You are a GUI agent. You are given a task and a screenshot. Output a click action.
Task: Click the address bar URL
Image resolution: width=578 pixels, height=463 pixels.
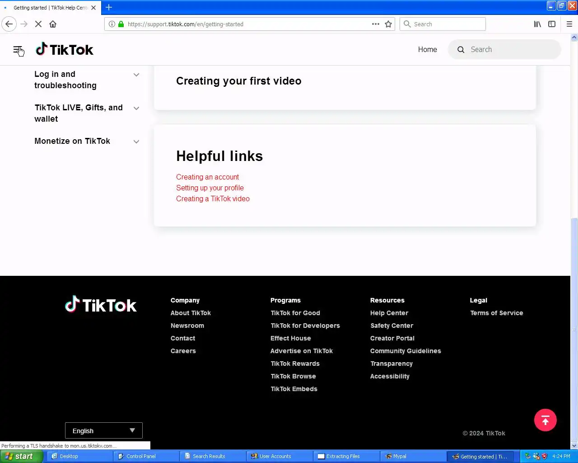tap(185, 24)
